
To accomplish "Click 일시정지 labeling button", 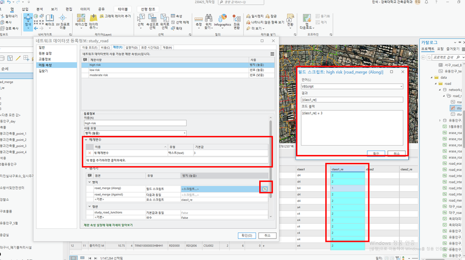I will (255, 16).
